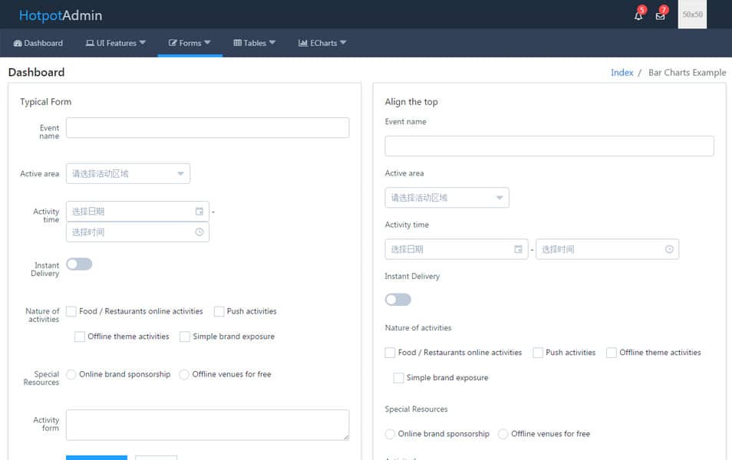
Task: Click Event name field in Typical Form
Action: (207, 127)
